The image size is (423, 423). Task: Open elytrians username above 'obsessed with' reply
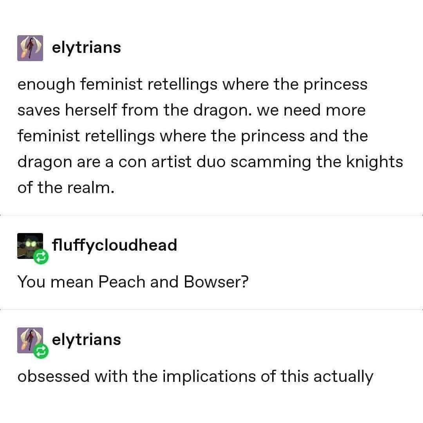point(87,339)
